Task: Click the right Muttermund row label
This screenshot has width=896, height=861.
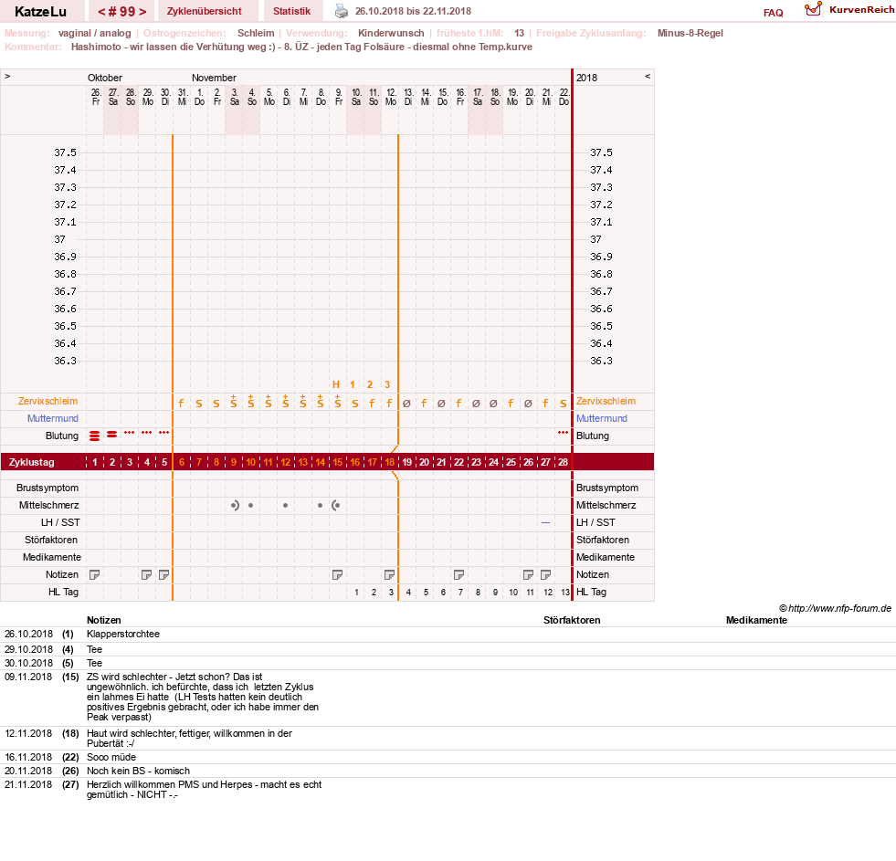Action: [602, 418]
